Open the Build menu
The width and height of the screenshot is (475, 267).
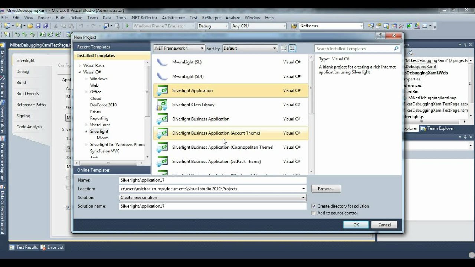point(60,17)
